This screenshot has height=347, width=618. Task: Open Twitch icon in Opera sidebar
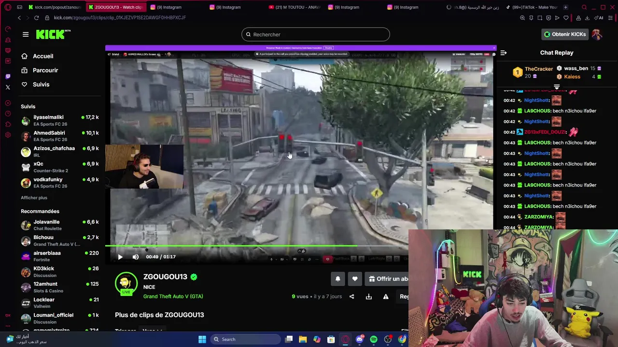[8, 77]
